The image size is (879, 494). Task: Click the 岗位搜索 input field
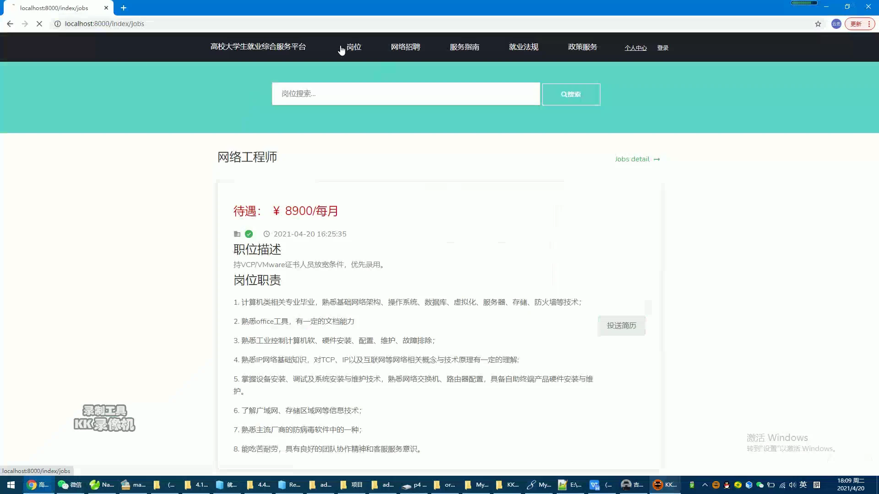point(406,94)
